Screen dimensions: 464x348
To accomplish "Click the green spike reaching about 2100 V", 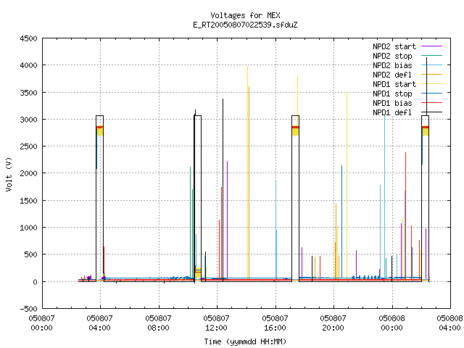I will [x=190, y=222].
